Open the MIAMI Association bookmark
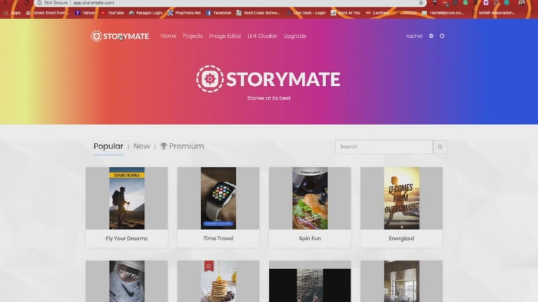The width and height of the screenshot is (538, 302). tap(494, 13)
